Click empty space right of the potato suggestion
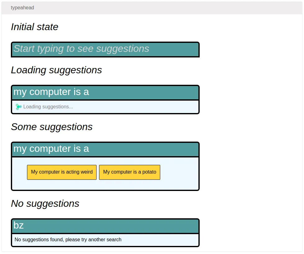This screenshot has width=304, height=254. 179,172
